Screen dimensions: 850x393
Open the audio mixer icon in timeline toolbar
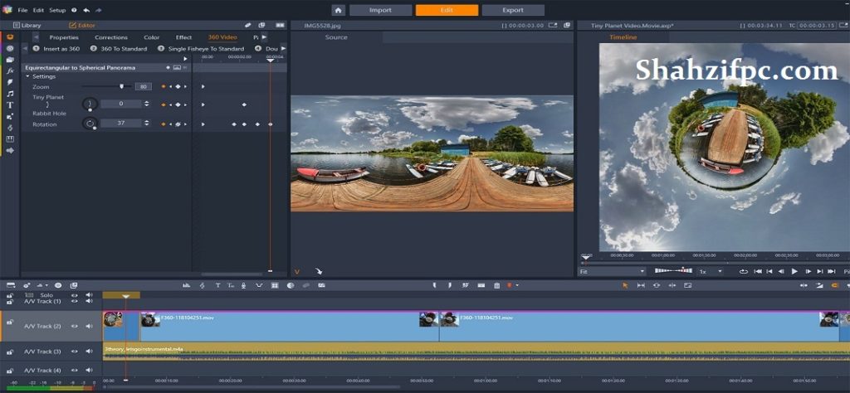[x=187, y=285]
